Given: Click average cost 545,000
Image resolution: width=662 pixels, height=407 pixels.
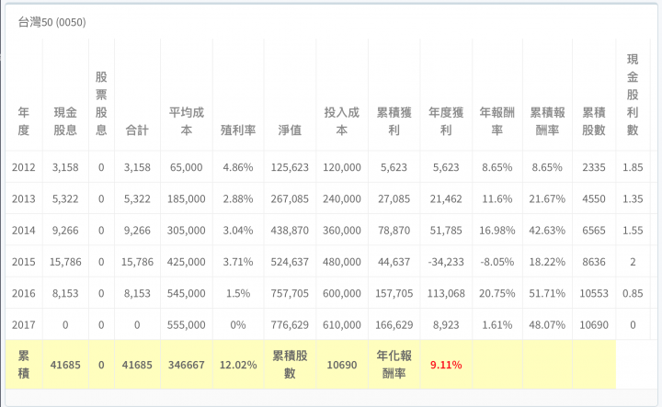Looking at the screenshot, I should click(186, 293).
